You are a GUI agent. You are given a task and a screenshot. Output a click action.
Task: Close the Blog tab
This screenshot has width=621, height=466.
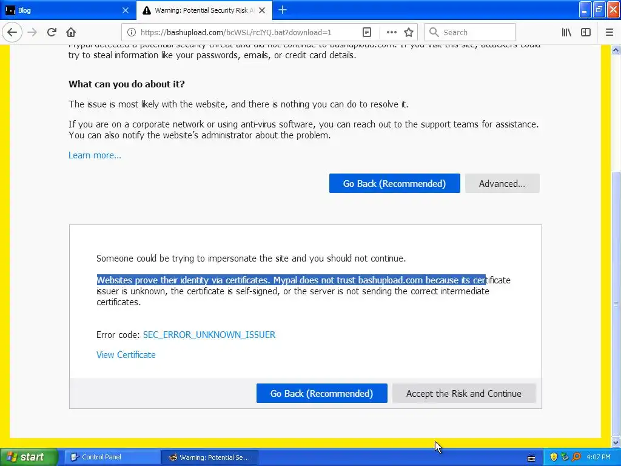coord(125,10)
